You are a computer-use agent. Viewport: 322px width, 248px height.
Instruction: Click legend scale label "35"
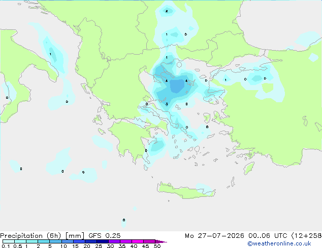coord(122,246)
